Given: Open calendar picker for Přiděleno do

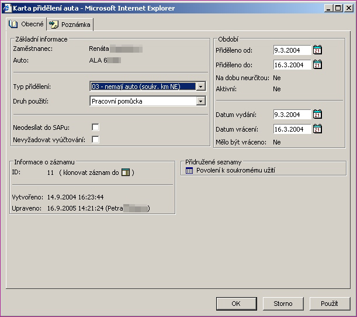Looking at the screenshot, I should (x=317, y=65).
